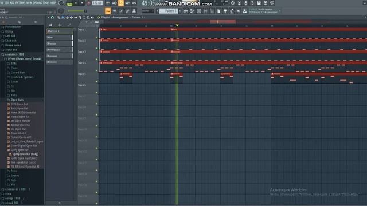The image size is (367, 206).
Task: Open the ADD menu
Action: tap(11, 3)
